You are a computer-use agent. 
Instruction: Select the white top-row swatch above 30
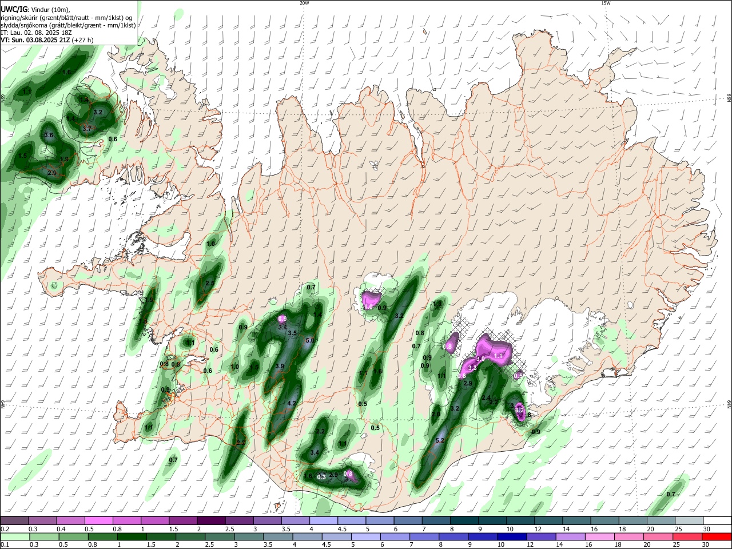(718, 520)
